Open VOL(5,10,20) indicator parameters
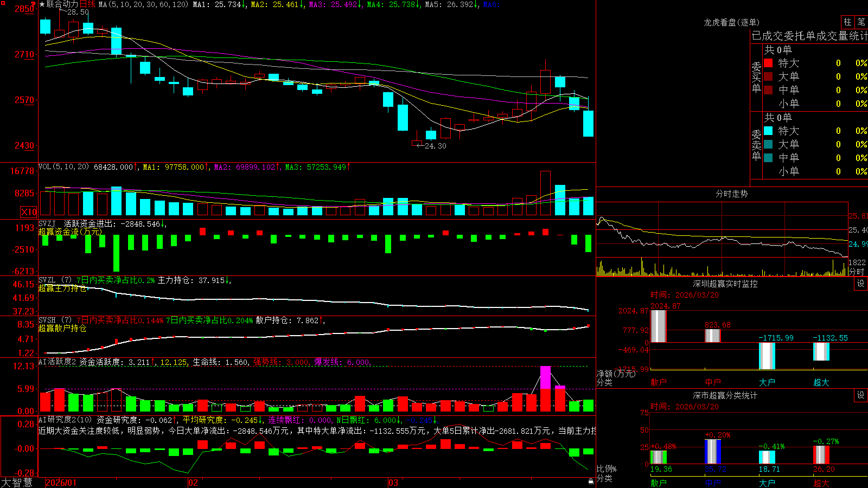868x488 pixels. (63, 166)
